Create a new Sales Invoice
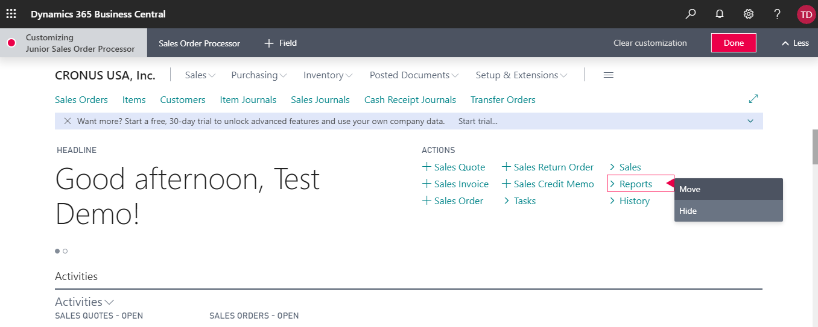This screenshot has height=327, width=818. coord(455,184)
